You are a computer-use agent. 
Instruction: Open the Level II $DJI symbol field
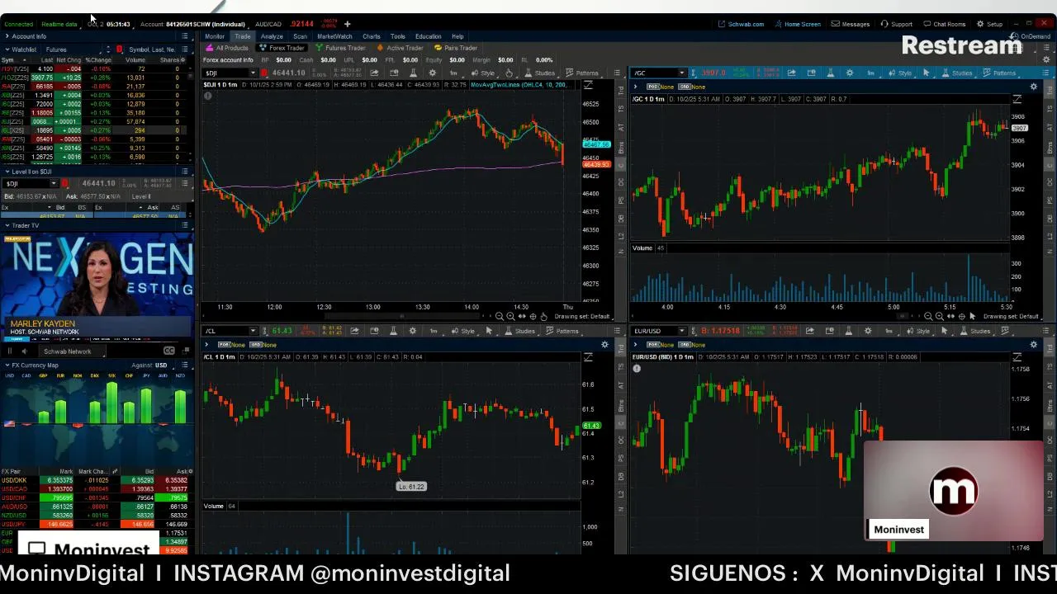coord(29,183)
